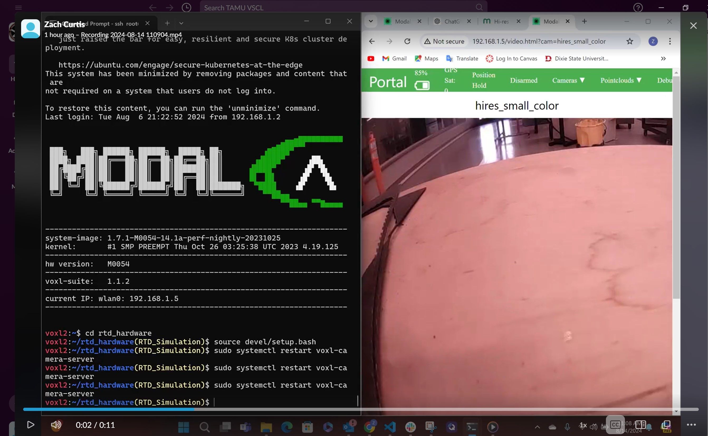Open the transcript side panel icon
This screenshot has height=436, width=708.
click(640, 424)
